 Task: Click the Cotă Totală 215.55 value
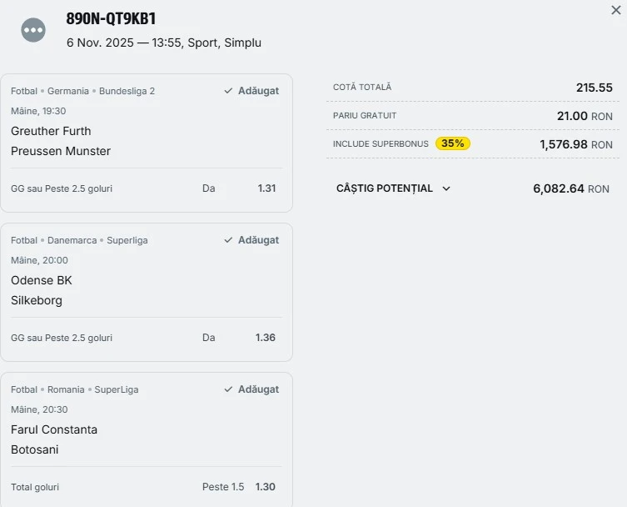pos(594,88)
